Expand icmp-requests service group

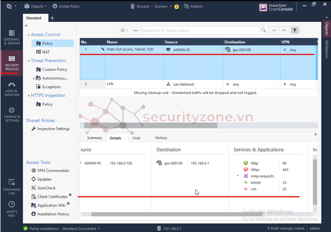click(238, 176)
